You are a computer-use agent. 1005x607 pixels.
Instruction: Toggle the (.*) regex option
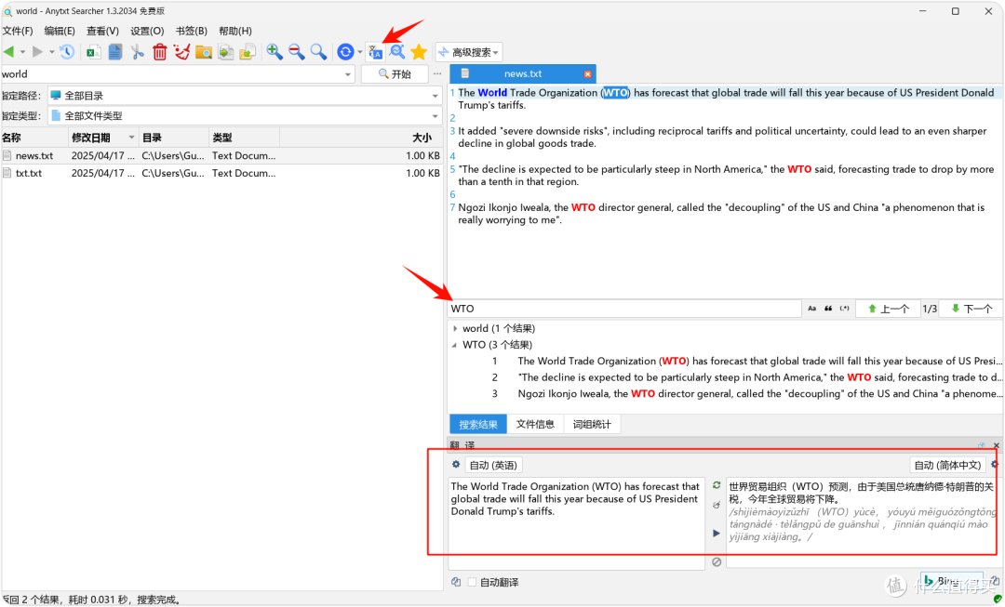click(845, 309)
